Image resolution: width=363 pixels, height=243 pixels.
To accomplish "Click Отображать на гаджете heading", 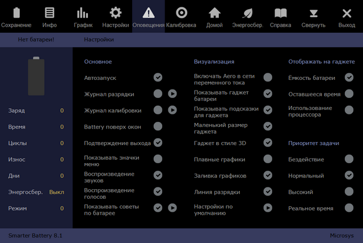I will [x=322, y=62].
